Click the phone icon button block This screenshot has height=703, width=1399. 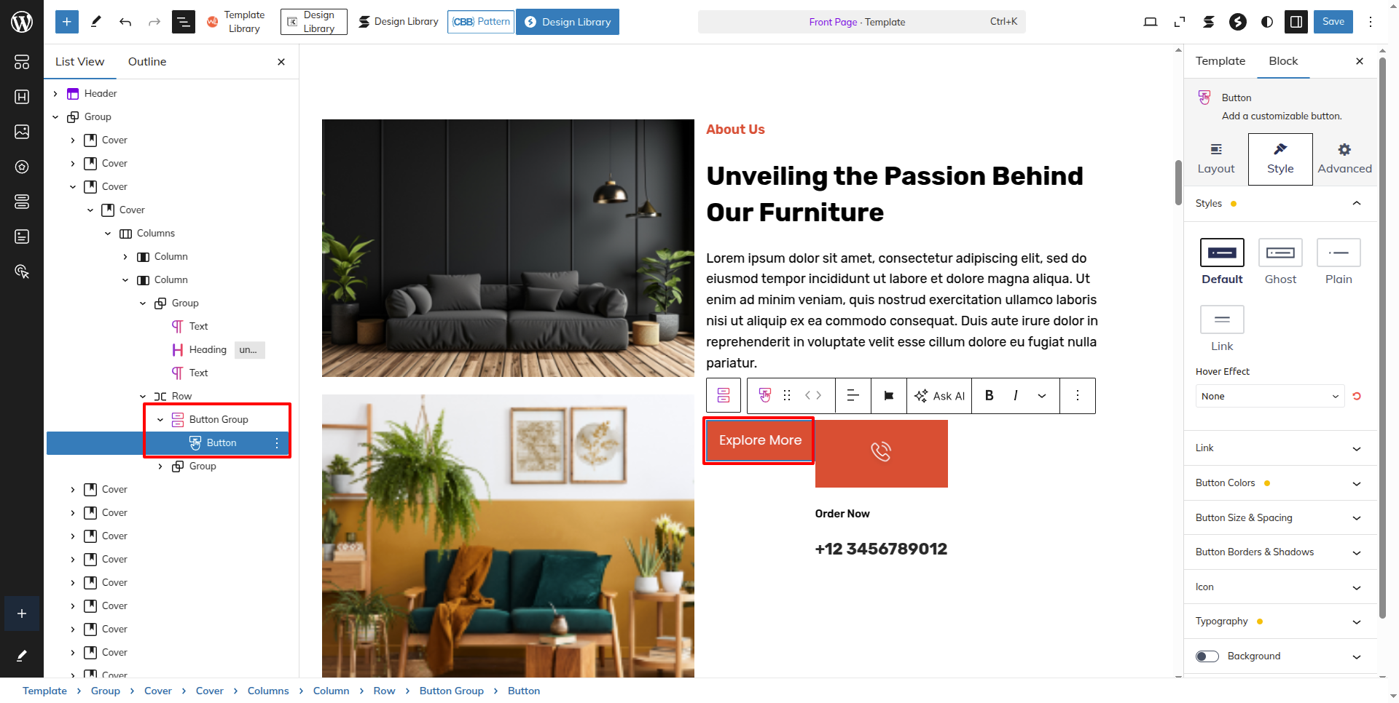881,453
